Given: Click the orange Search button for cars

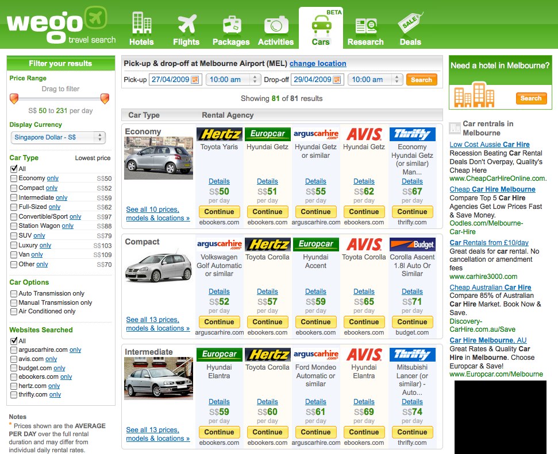Looking at the screenshot, I should (x=422, y=80).
